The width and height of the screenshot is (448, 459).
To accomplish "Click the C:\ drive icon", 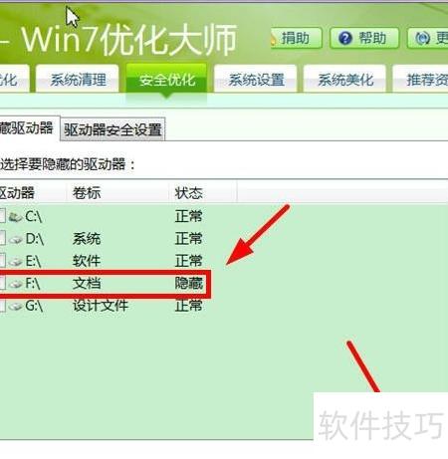I will 15,217.
